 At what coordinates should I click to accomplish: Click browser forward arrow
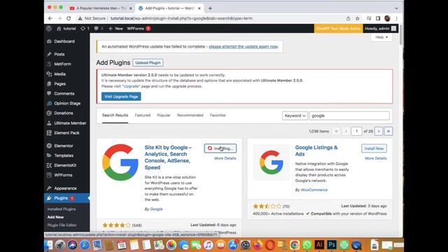pos(59,18)
